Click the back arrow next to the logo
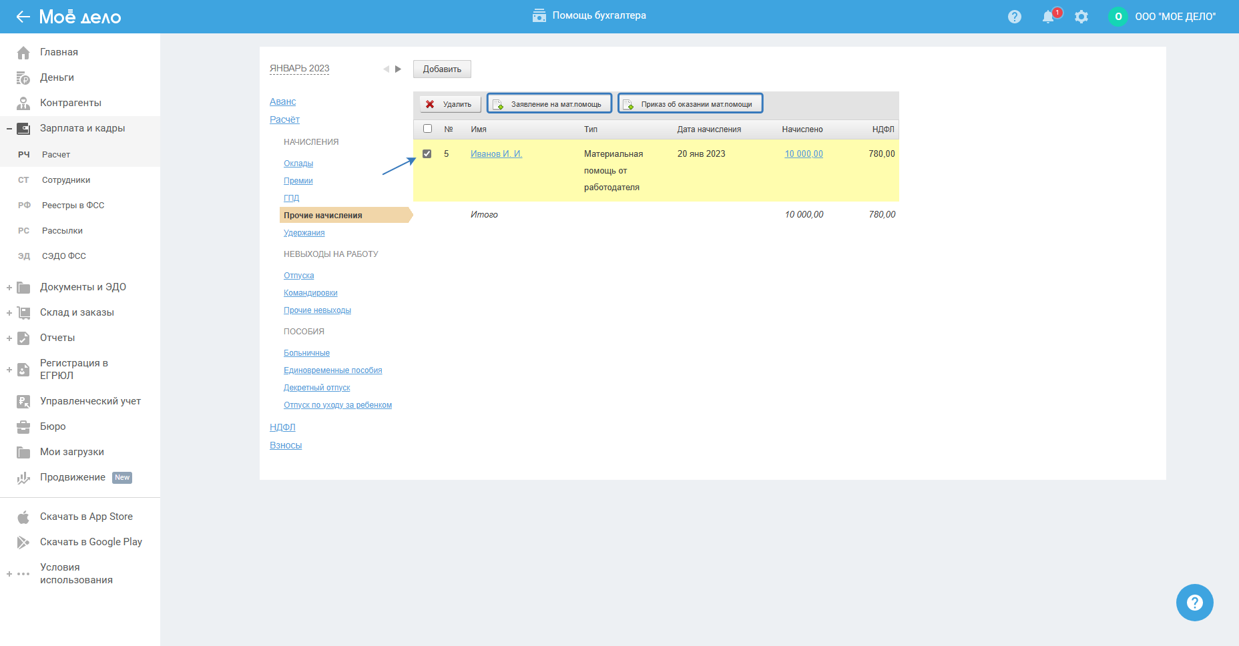The width and height of the screenshot is (1239, 646). coord(23,17)
